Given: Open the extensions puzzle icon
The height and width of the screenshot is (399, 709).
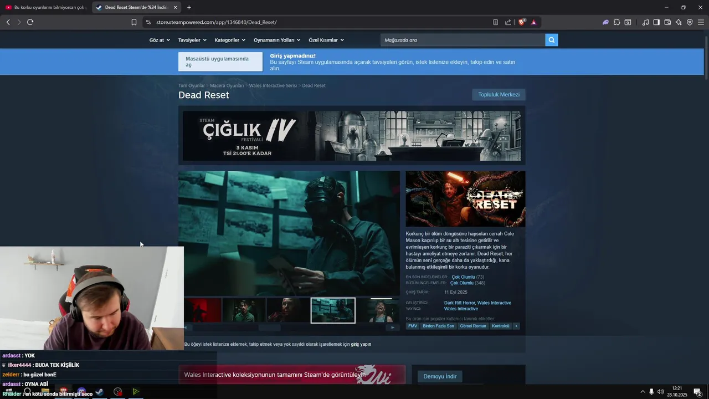Looking at the screenshot, I should coord(616,22).
